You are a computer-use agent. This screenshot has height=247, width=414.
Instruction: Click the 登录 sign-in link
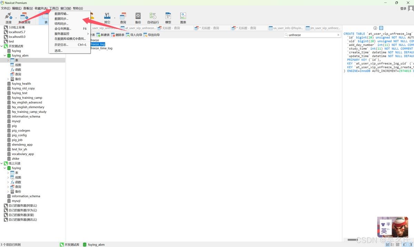tap(403, 9)
